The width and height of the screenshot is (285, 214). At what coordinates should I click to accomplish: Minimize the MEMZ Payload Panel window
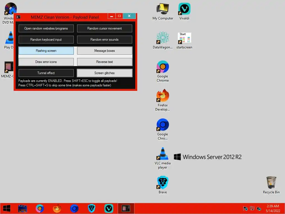pos(112,16)
